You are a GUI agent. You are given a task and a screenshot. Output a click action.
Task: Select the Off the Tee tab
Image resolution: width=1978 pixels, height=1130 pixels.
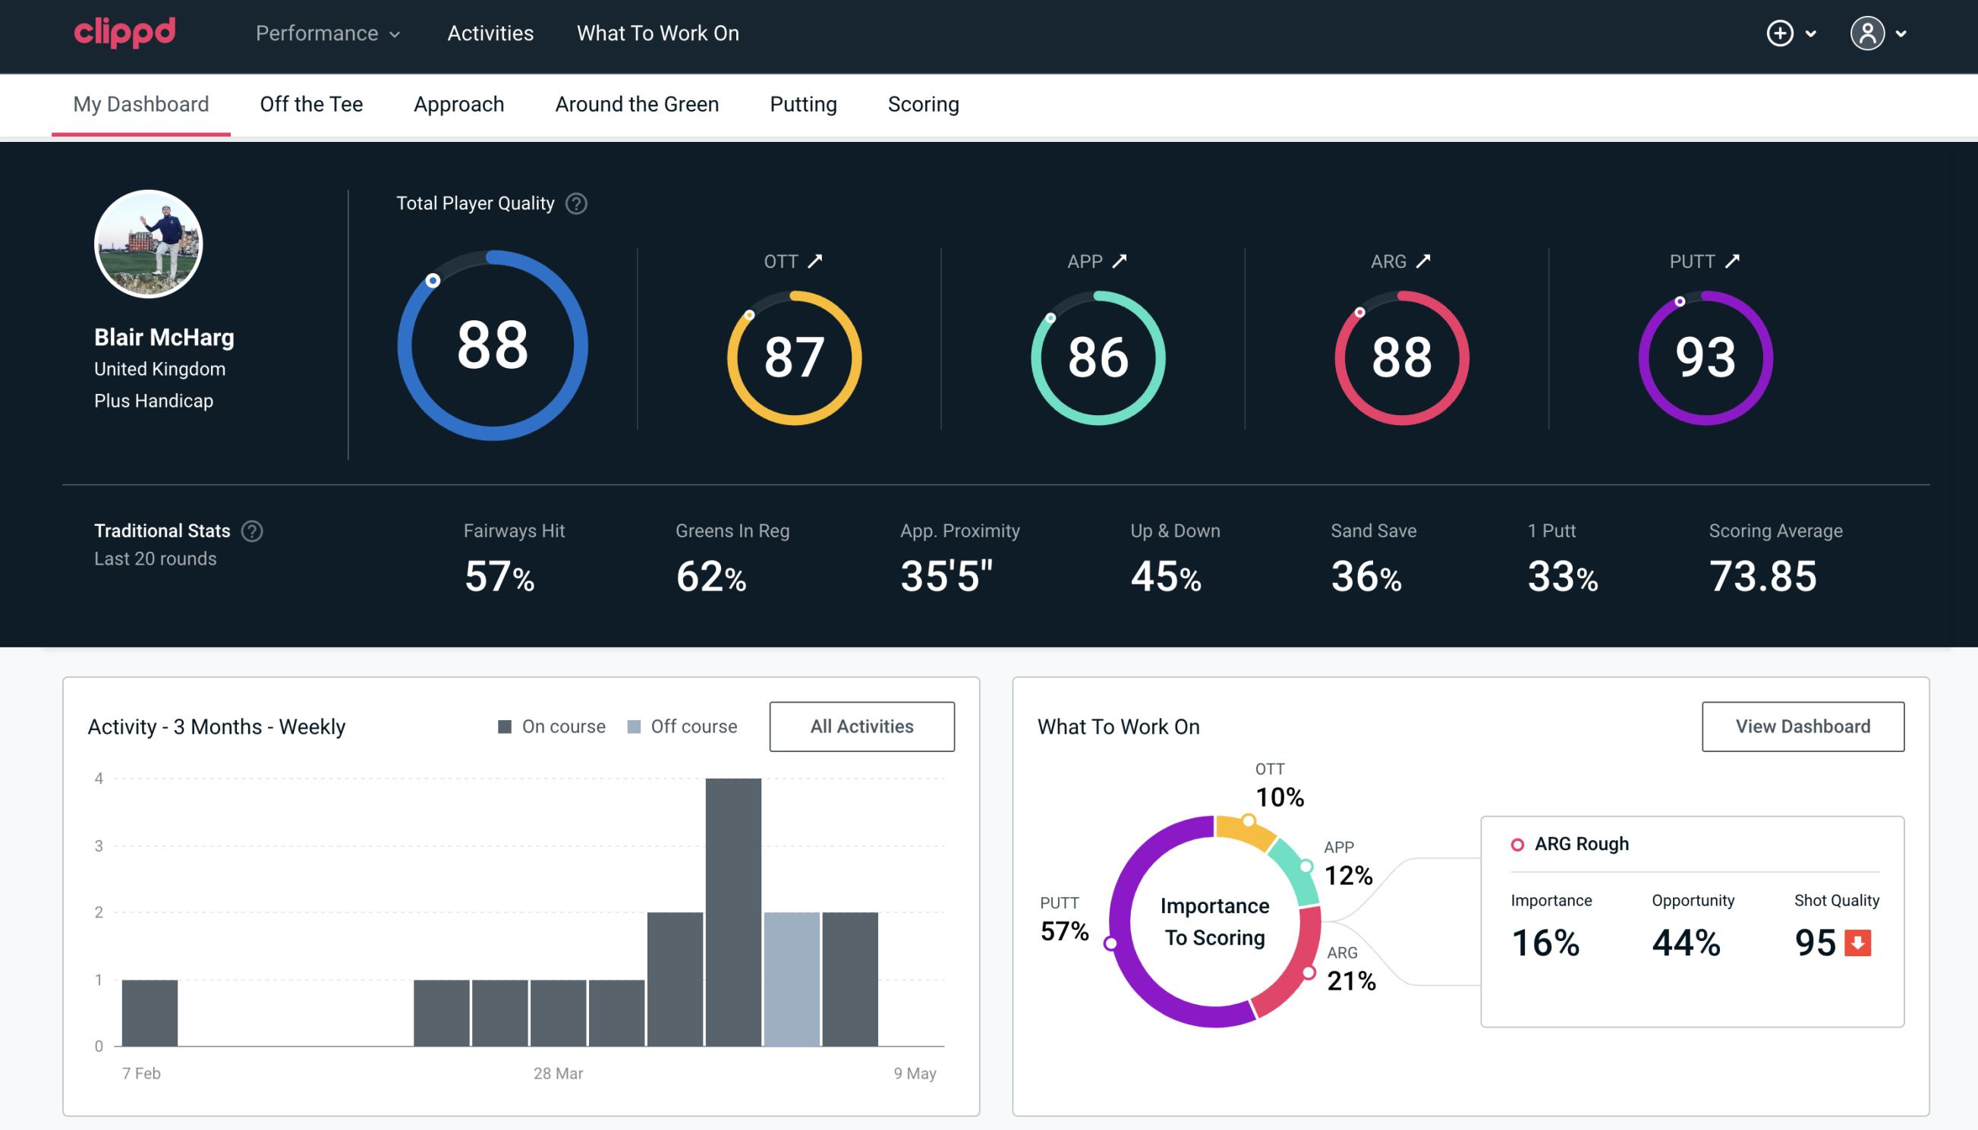click(x=311, y=103)
